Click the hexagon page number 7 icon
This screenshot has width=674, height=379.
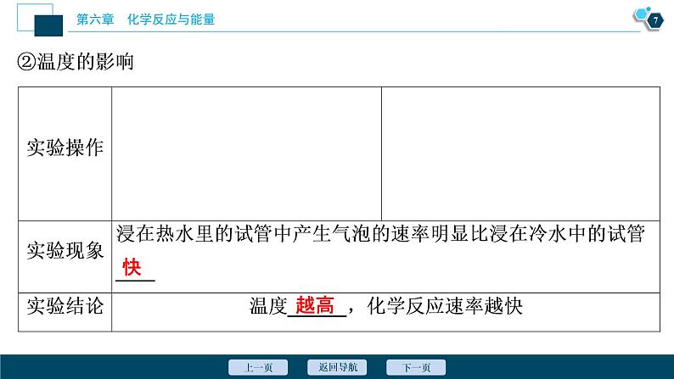click(655, 20)
